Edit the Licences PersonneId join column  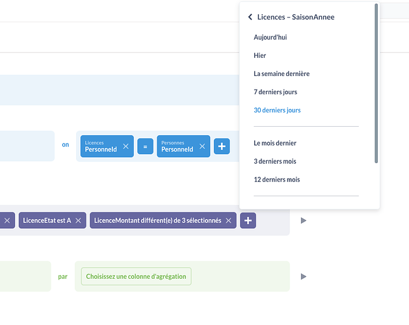[x=101, y=146]
